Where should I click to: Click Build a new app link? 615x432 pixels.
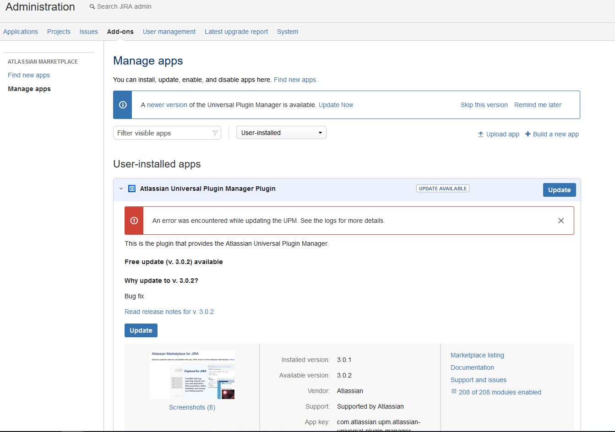tap(556, 134)
